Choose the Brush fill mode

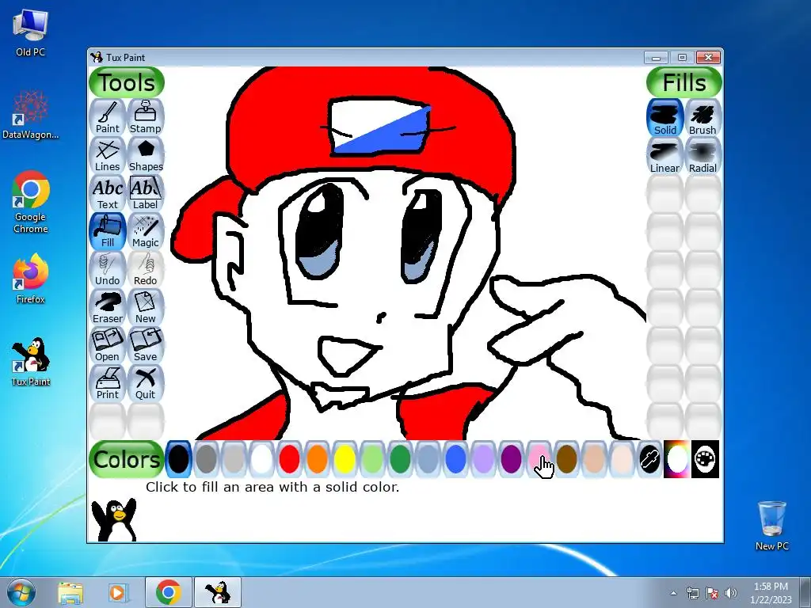(x=702, y=118)
